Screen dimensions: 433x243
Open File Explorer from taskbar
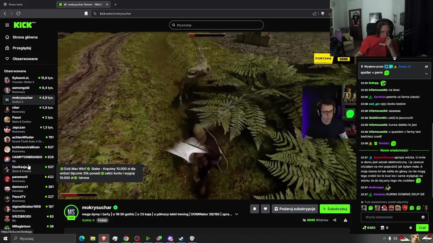(93, 239)
